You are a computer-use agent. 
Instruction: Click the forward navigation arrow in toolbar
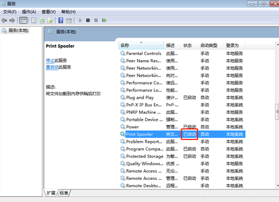pyautogui.click(x=12, y=21)
